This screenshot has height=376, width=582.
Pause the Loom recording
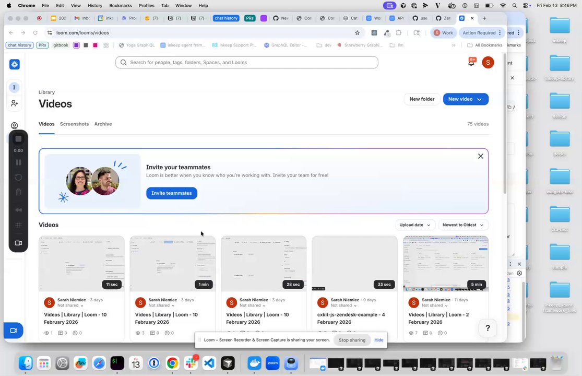[18, 162]
